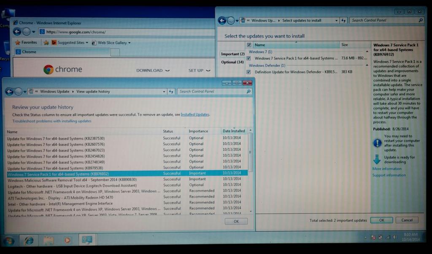Select Intel Management Engine Interface row

click(127, 204)
